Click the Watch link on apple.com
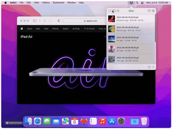172x129 pixels. pos(66,29)
